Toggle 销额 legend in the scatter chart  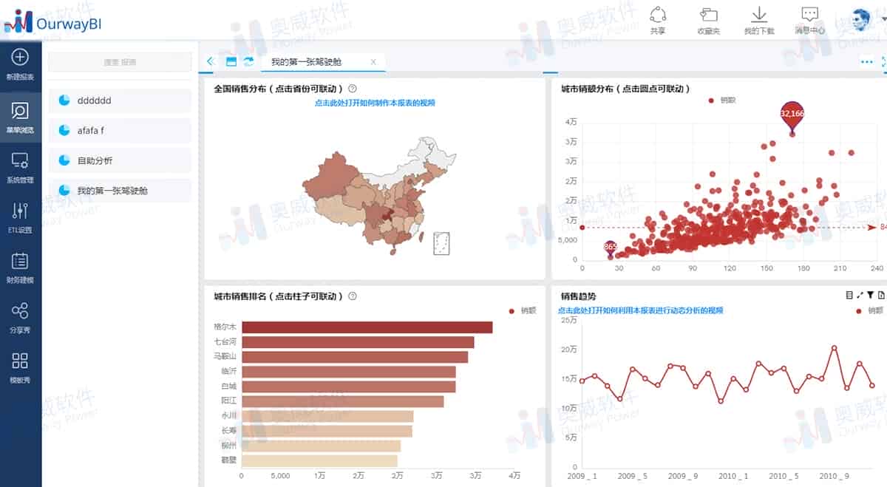pos(722,101)
